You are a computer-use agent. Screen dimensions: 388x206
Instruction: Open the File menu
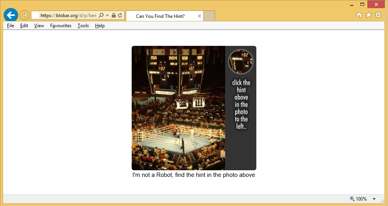point(11,26)
